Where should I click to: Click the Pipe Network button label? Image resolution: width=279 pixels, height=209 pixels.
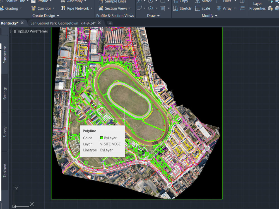click(78, 8)
